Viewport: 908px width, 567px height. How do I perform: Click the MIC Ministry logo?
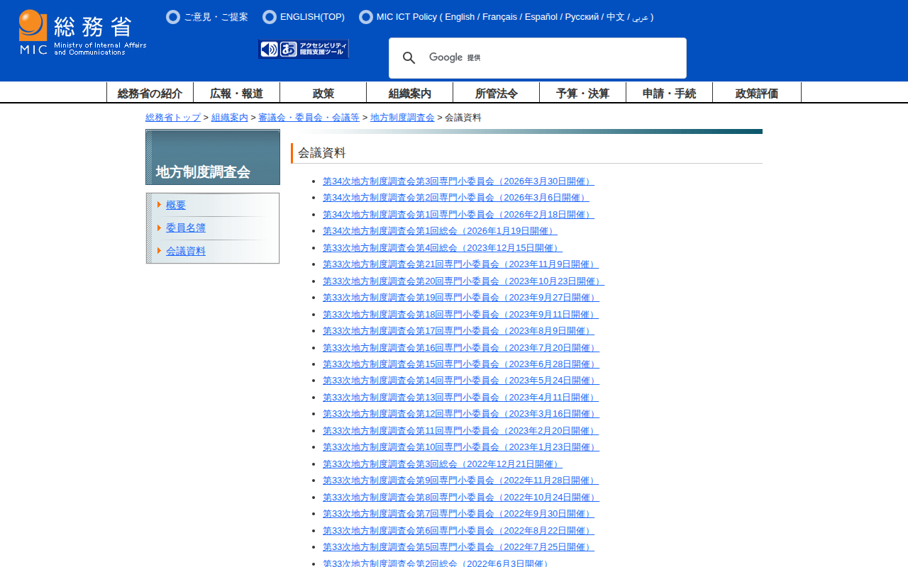pos(82,33)
